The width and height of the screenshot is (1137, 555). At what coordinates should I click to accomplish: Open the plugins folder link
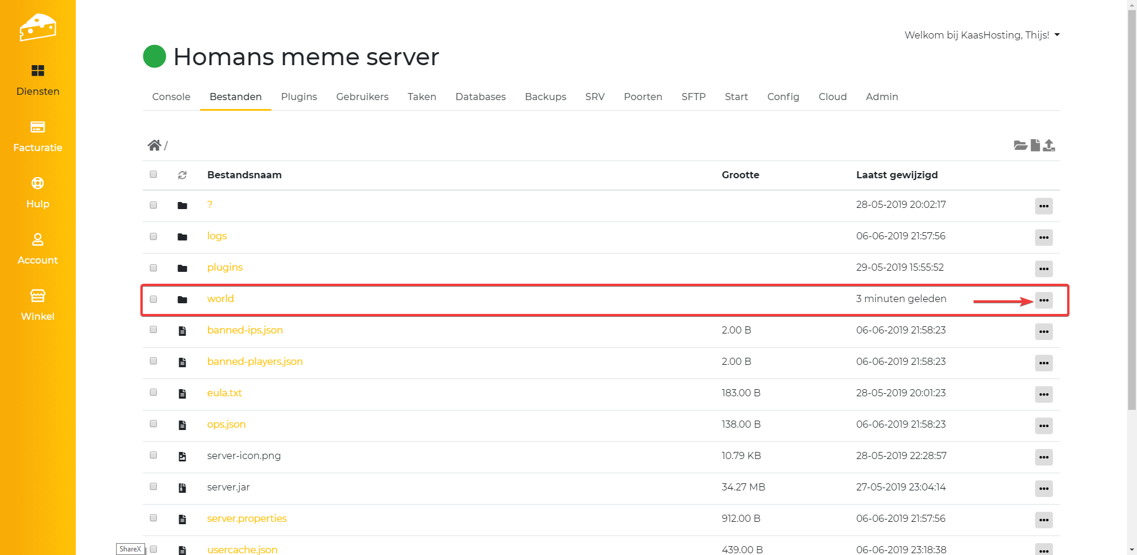pos(224,267)
